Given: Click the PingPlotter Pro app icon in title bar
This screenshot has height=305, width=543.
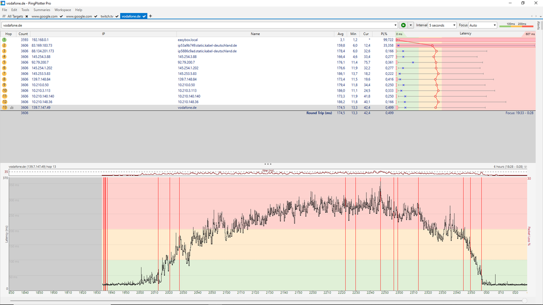Looking at the screenshot, I should pyautogui.click(x=3, y=3).
